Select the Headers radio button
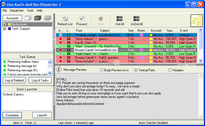Screen dimensions: 205x126 pos(170,70)
